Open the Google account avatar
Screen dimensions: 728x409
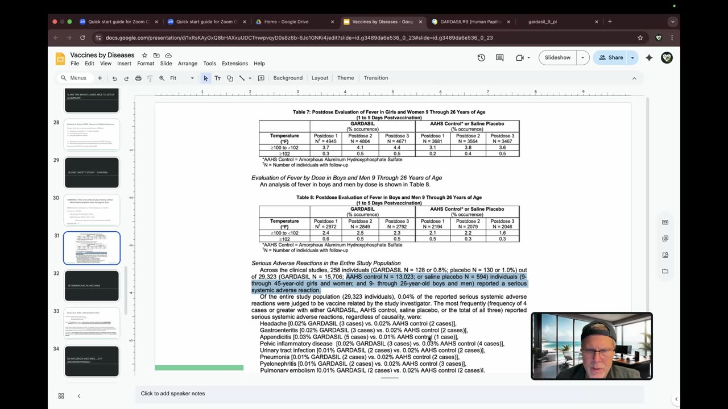pos(667,57)
